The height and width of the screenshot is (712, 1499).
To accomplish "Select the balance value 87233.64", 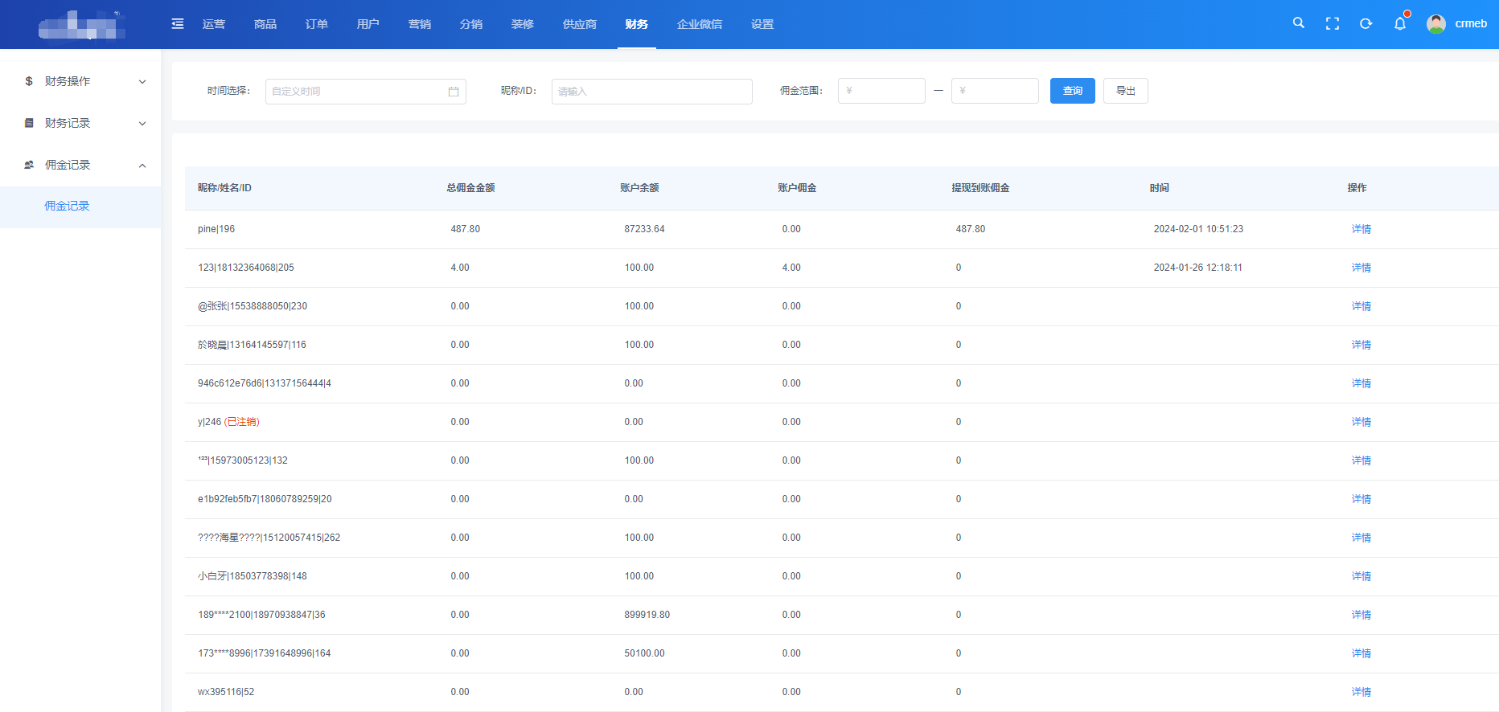I will (644, 229).
